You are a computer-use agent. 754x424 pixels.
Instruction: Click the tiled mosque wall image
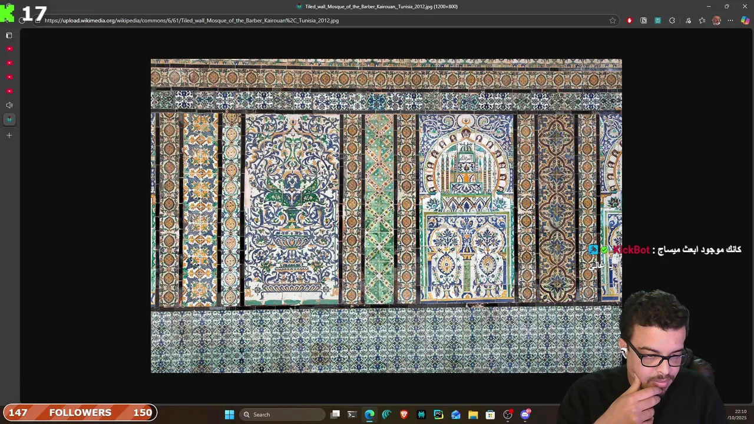pos(386,216)
